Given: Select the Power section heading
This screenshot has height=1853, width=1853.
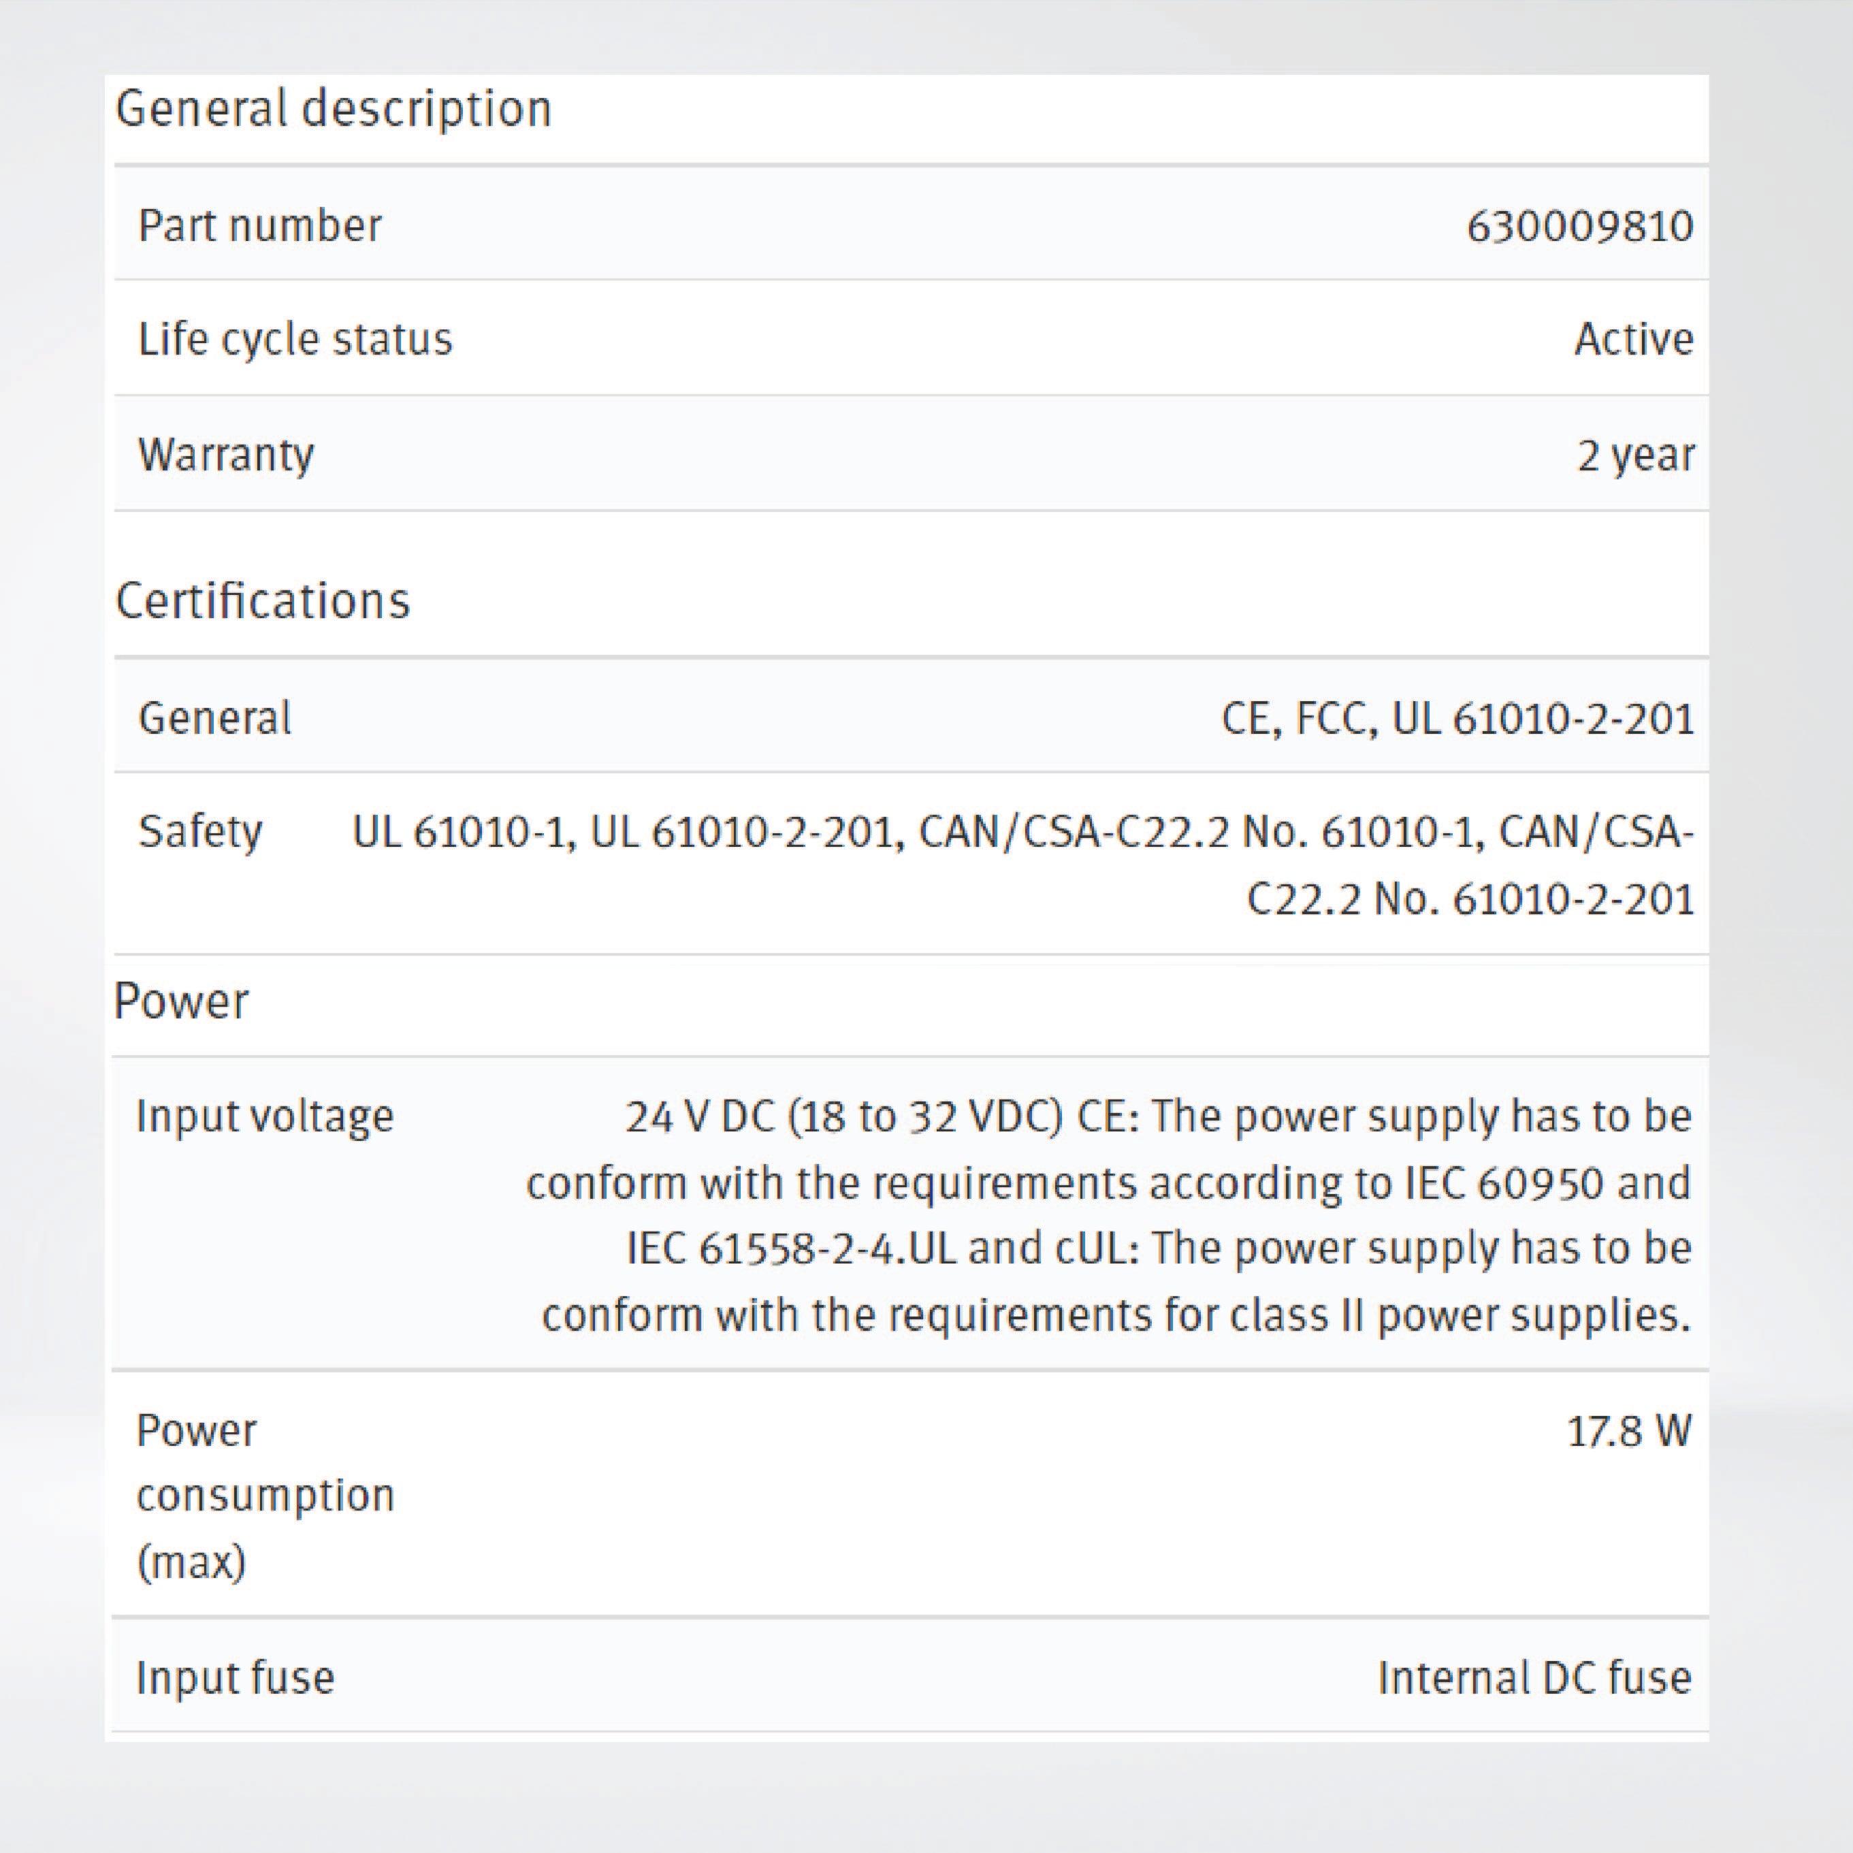Looking at the screenshot, I should (x=182, y=999).
